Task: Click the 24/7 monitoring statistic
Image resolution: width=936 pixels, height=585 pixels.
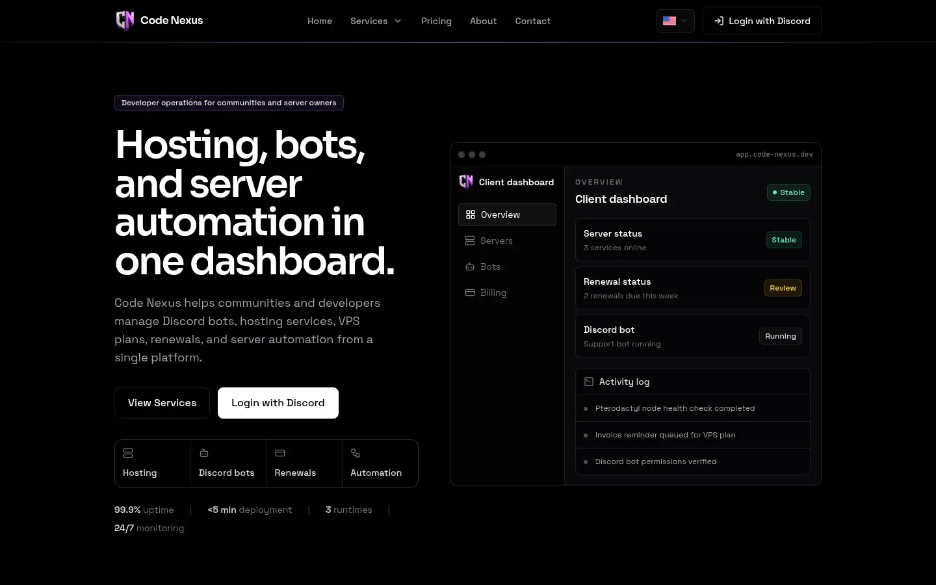Action: point(149,528)
